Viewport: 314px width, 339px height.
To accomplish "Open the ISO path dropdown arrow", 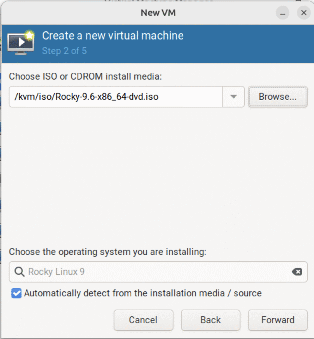I will [234, 97].
